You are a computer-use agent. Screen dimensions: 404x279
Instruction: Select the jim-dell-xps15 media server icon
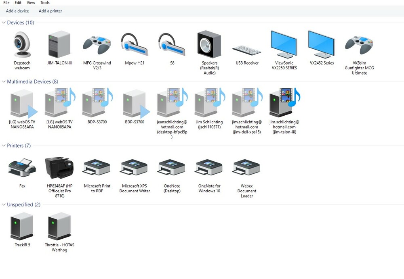coord(247,102)
